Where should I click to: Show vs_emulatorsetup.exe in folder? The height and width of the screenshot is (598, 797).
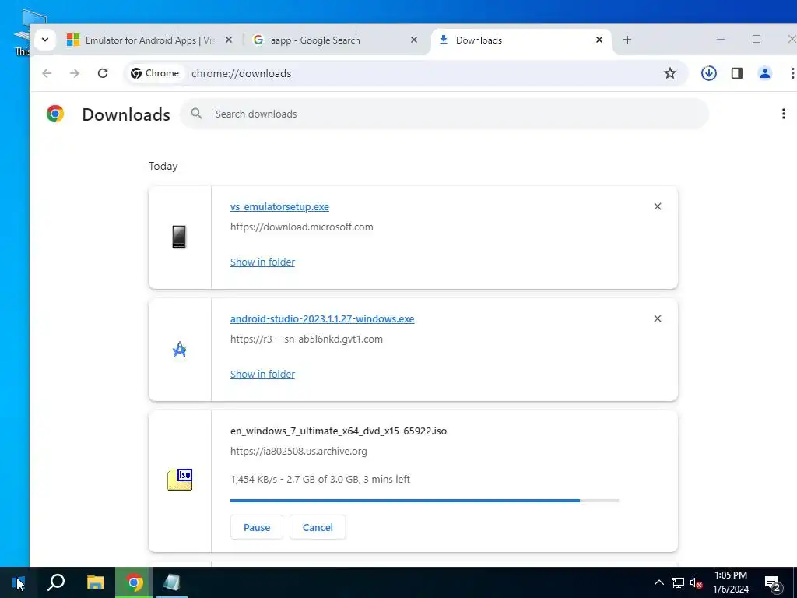(262, 262)
